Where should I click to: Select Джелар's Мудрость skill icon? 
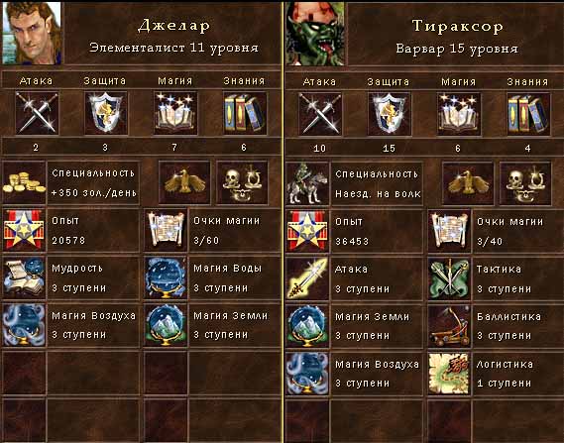(24, 277)
